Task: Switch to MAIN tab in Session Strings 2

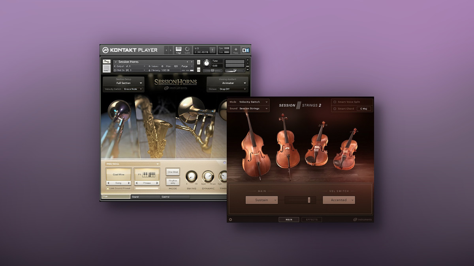Action: (x=289, y=219)
